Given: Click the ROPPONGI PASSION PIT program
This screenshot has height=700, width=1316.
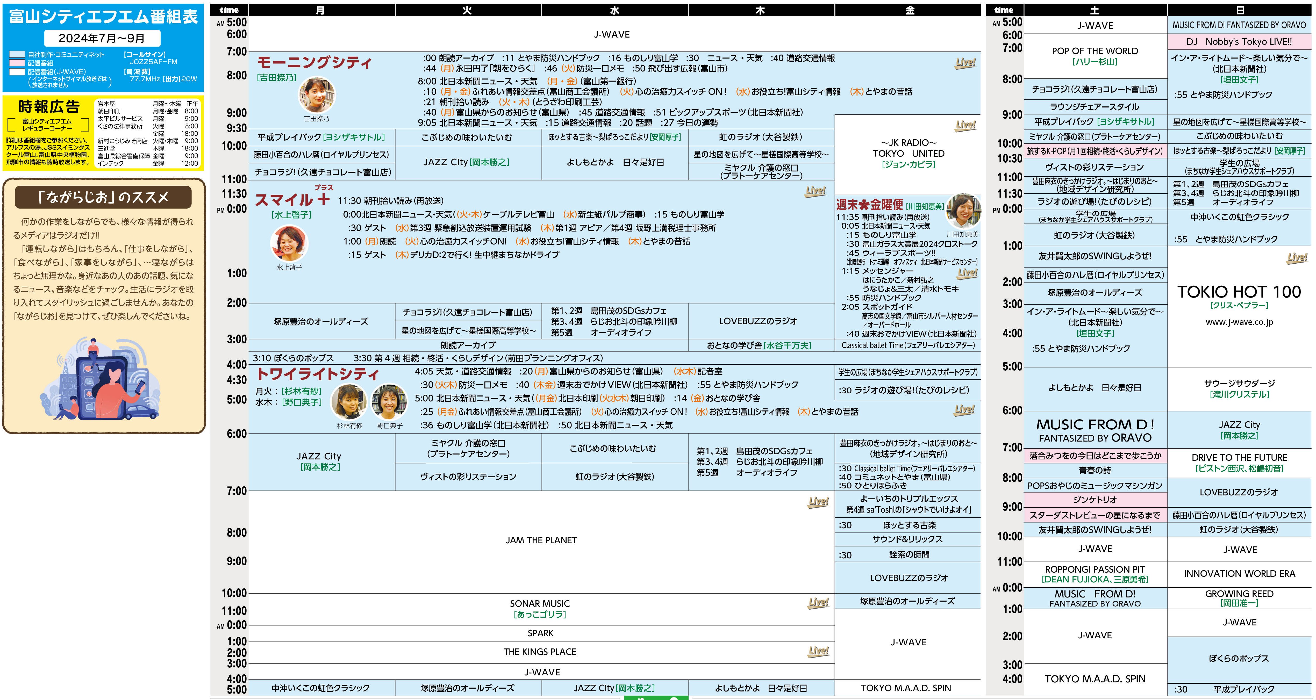Looking at the screenshot, I should point(1095,574).
